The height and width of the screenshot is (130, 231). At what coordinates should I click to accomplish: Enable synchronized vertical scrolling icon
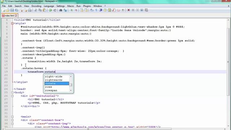point(82,10)
